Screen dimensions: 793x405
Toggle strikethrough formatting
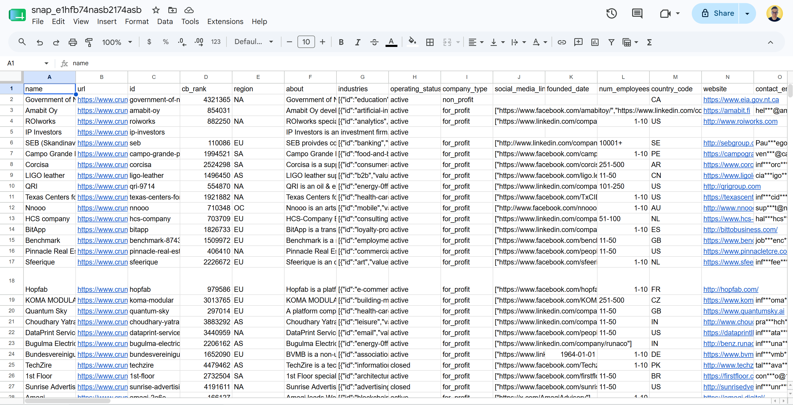374,42
